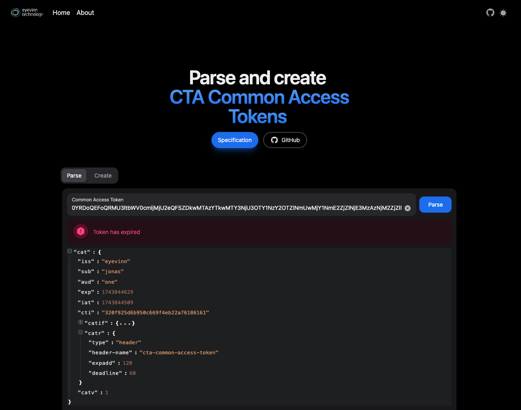Click the "expadd" value 120

click(x=128, y=363)
